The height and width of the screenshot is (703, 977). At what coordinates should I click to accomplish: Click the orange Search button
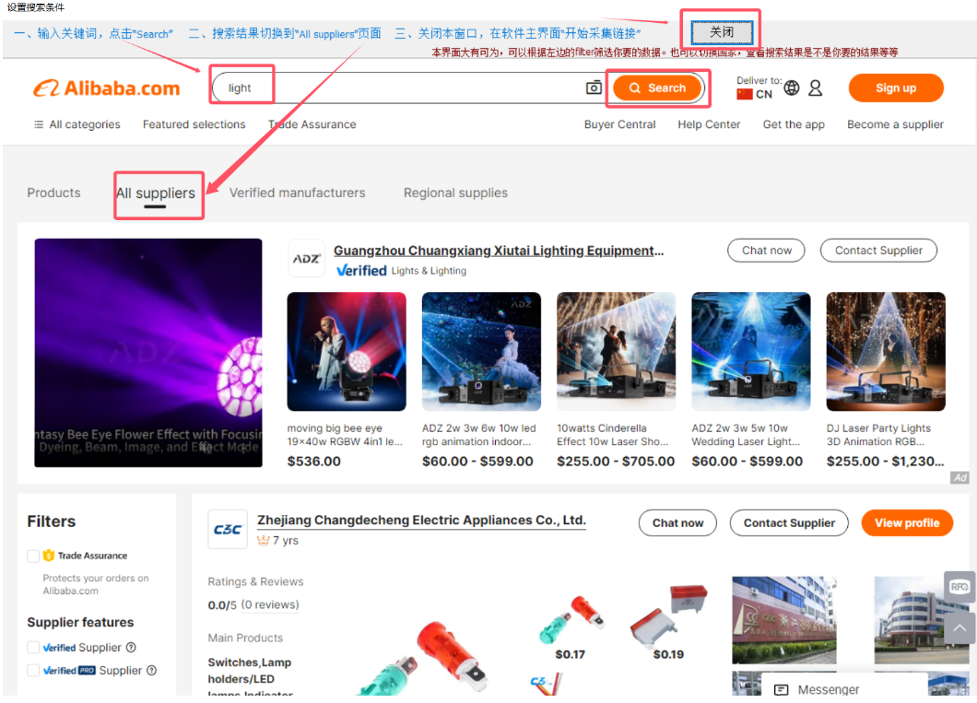658,88
